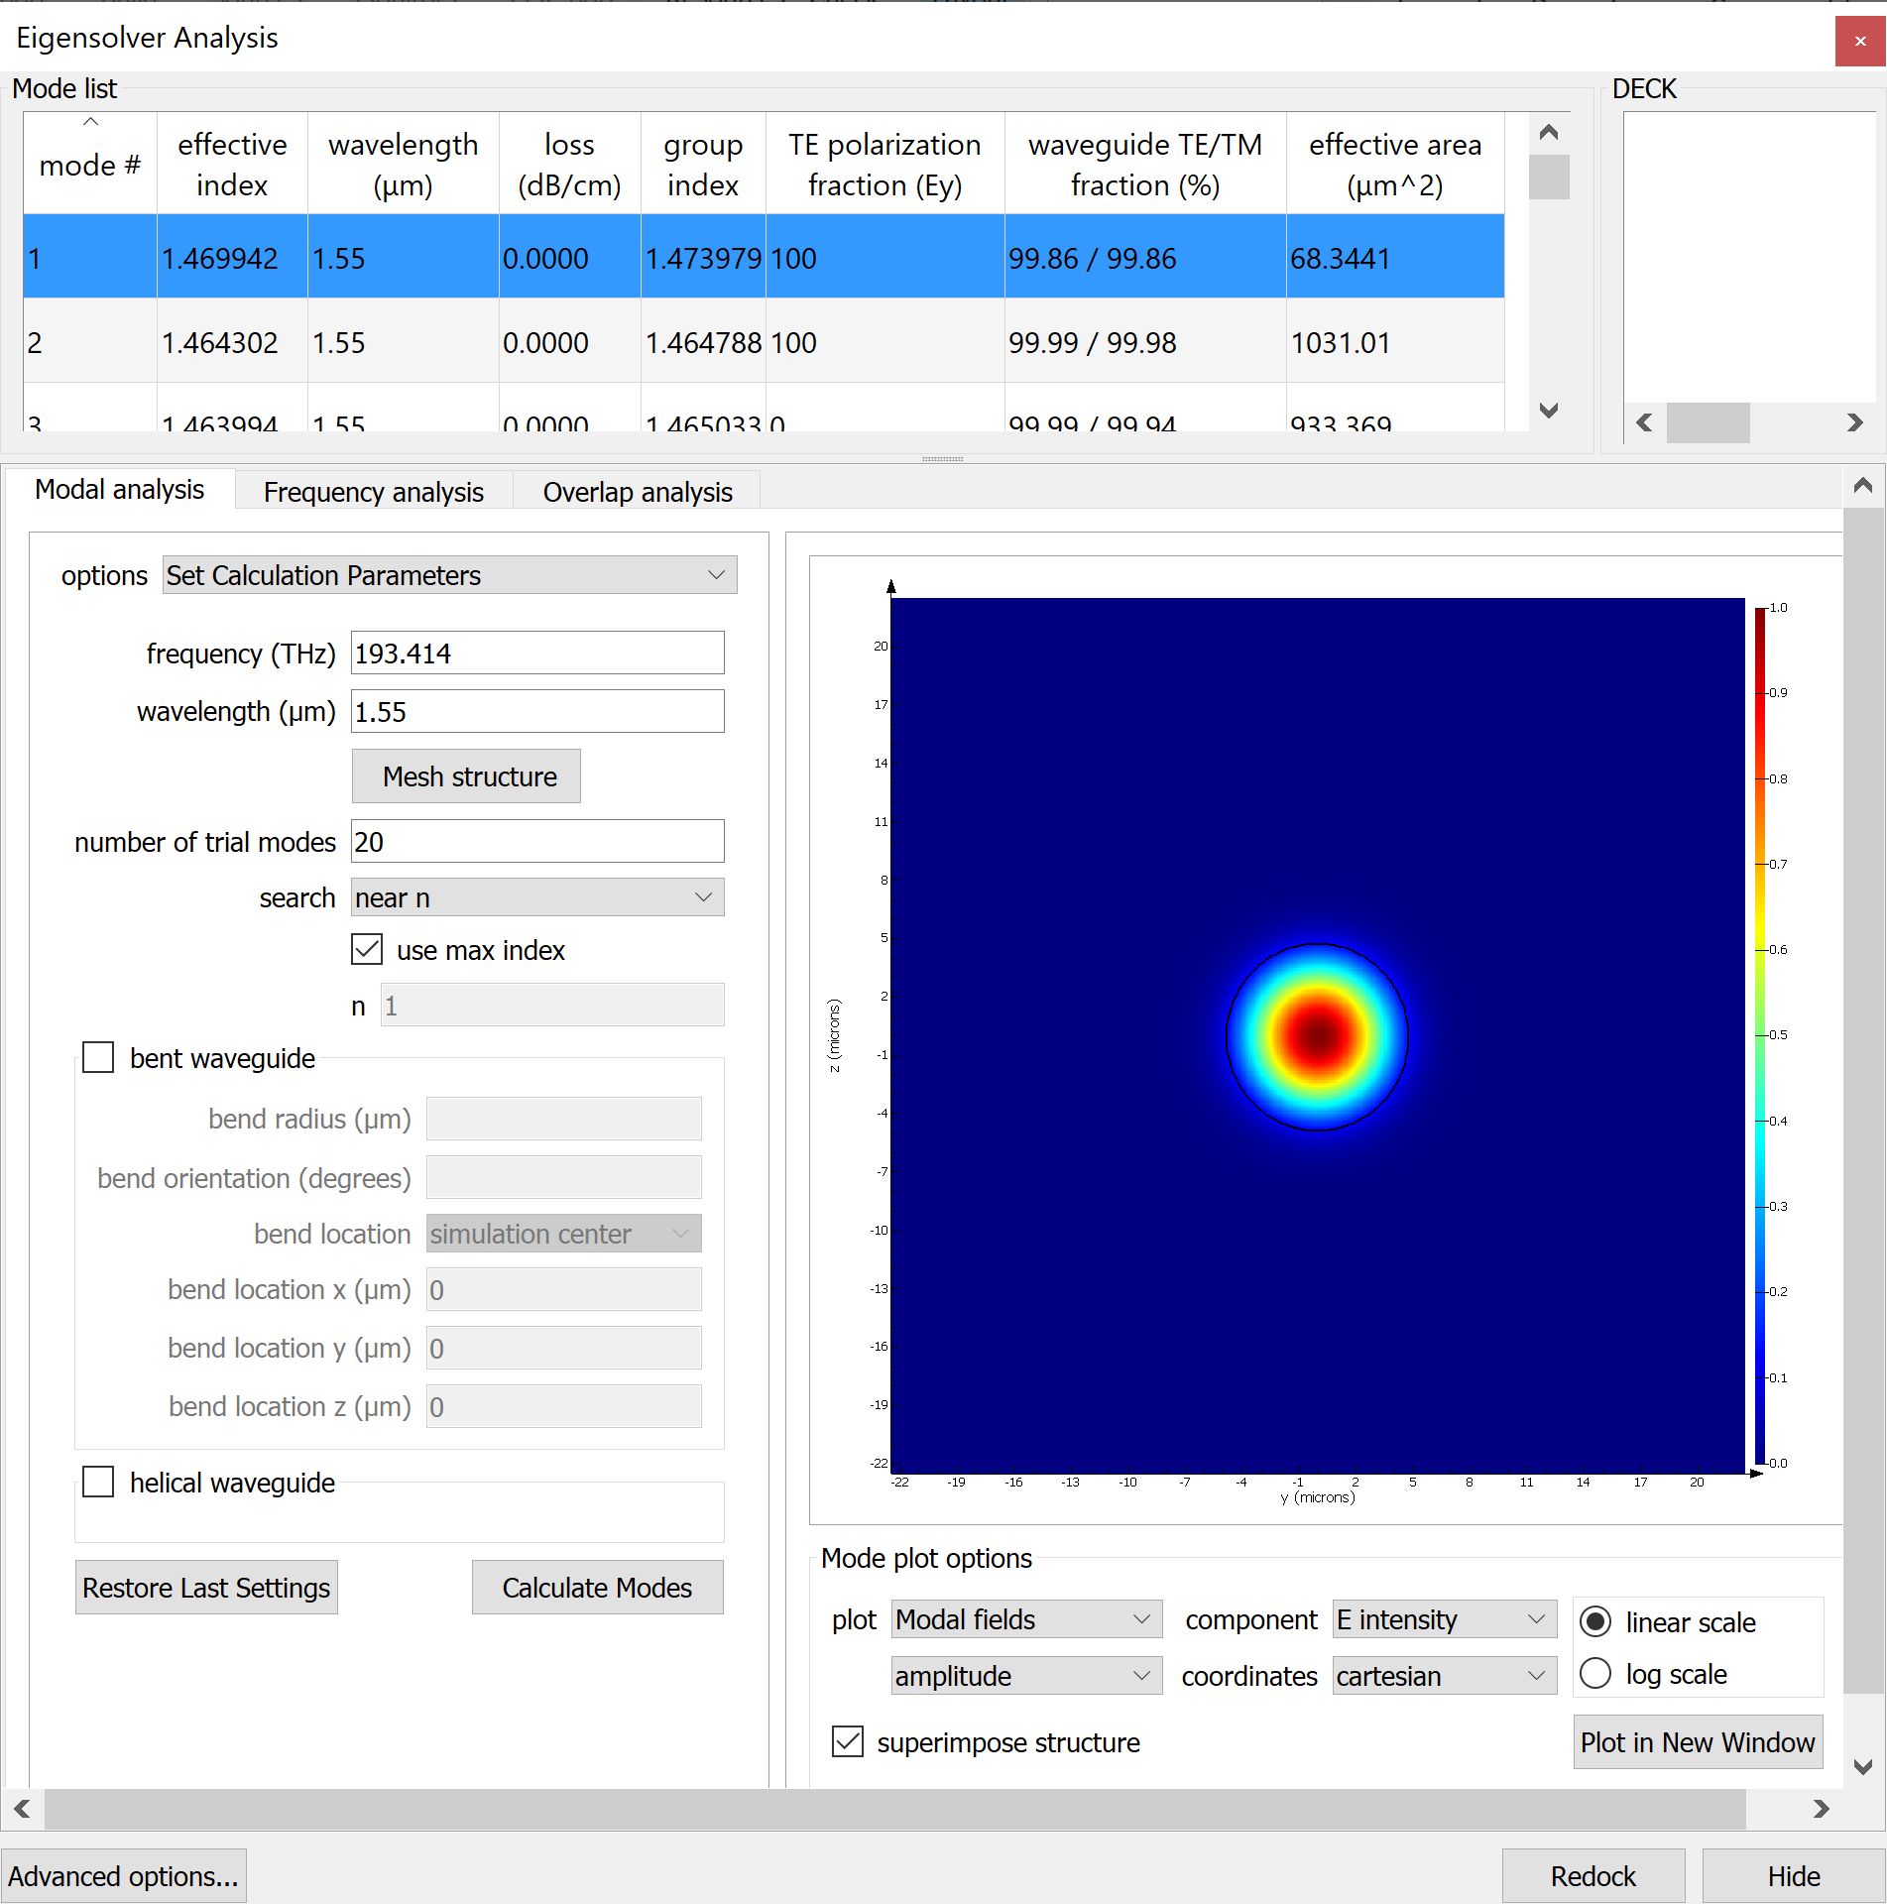Click the effective index column header
The image size is (1887, 1904).
click(x=232, y=165)
